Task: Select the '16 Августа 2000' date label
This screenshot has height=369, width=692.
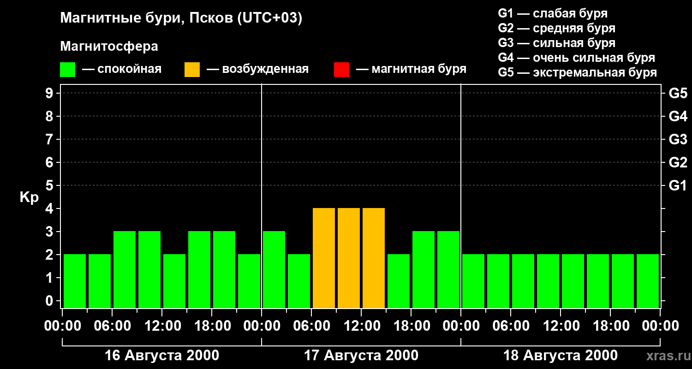Action: (x=162, y=355)
